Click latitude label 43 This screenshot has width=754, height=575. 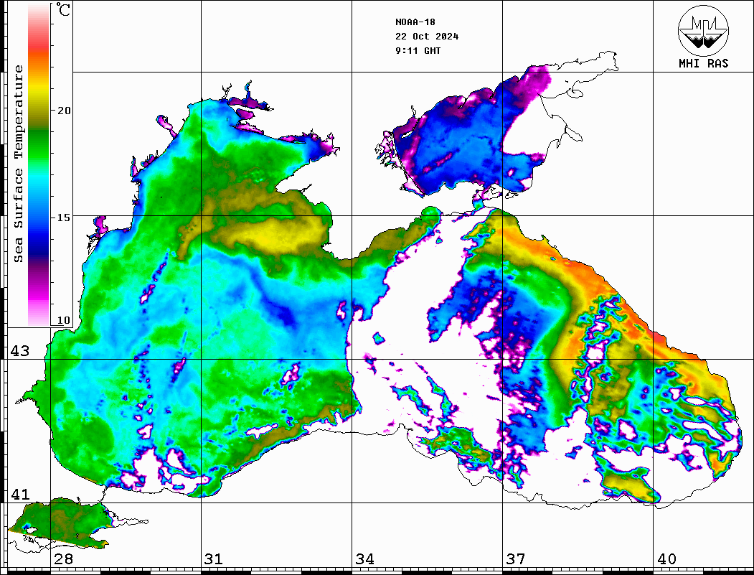coord(20,351)
